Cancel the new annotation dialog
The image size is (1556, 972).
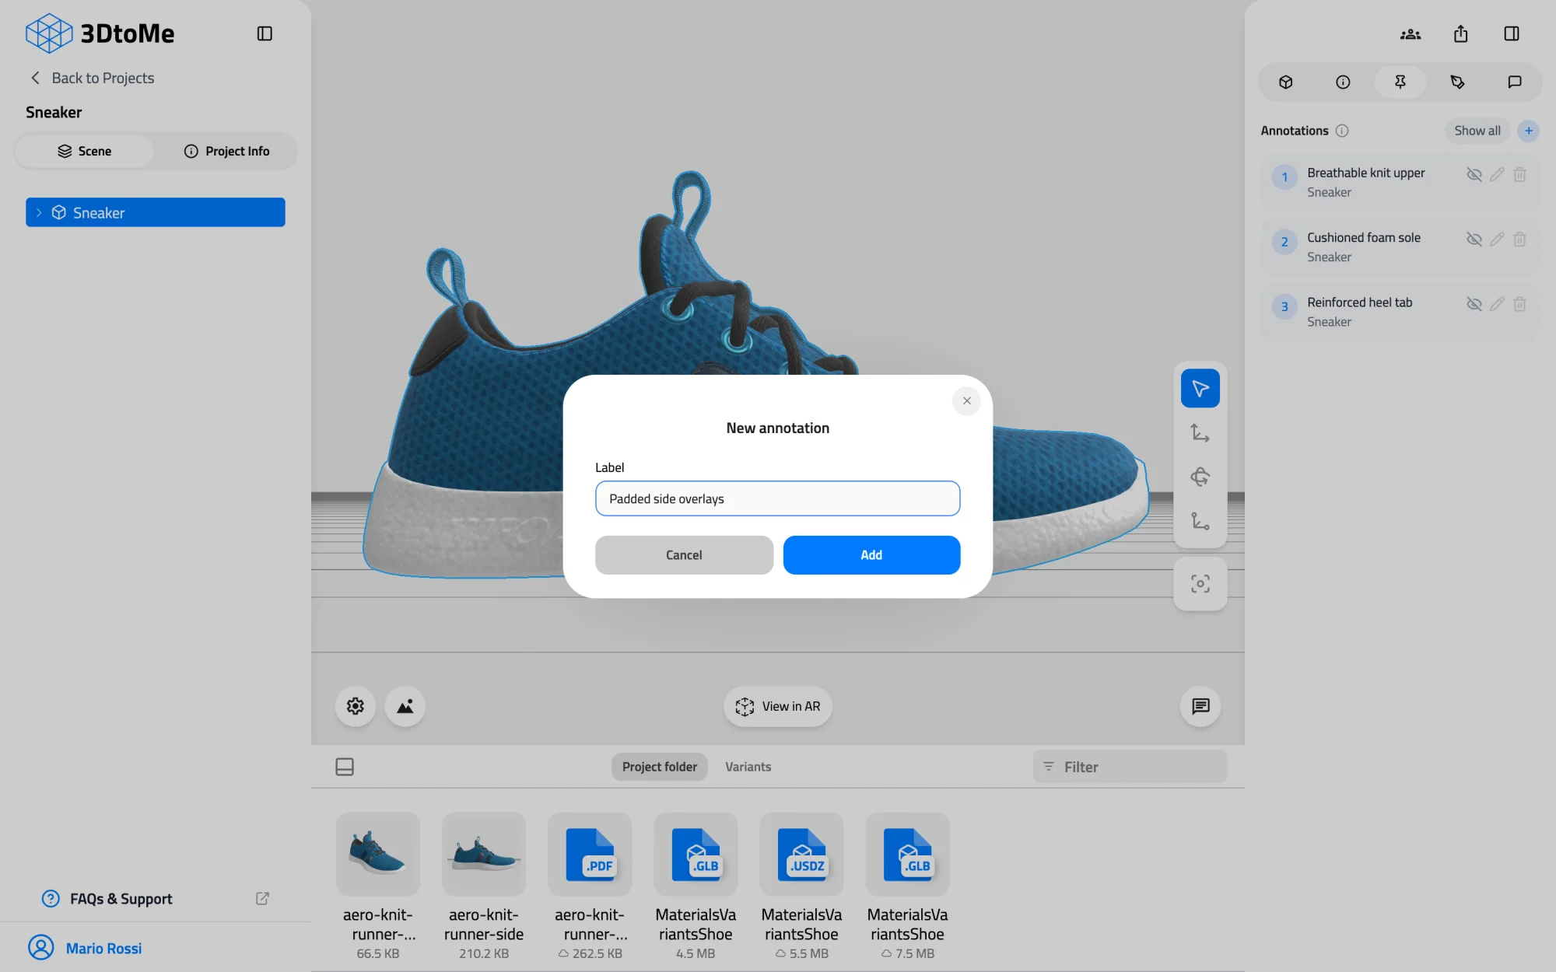684,555
